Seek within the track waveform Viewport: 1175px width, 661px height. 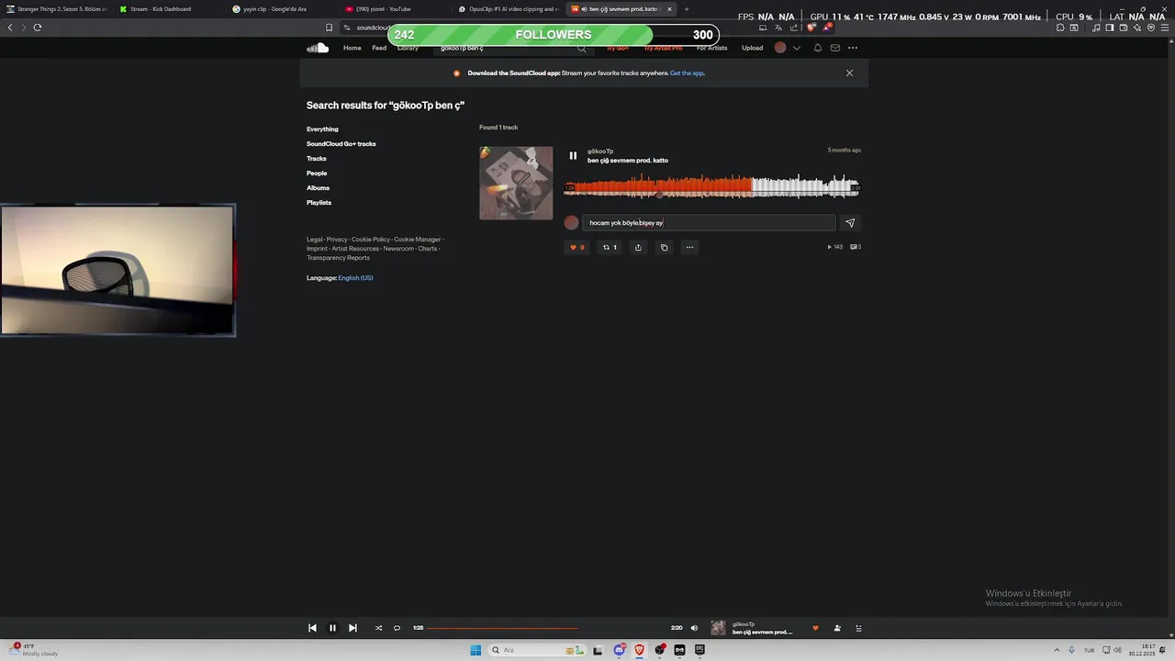click(x=711, y=186)
